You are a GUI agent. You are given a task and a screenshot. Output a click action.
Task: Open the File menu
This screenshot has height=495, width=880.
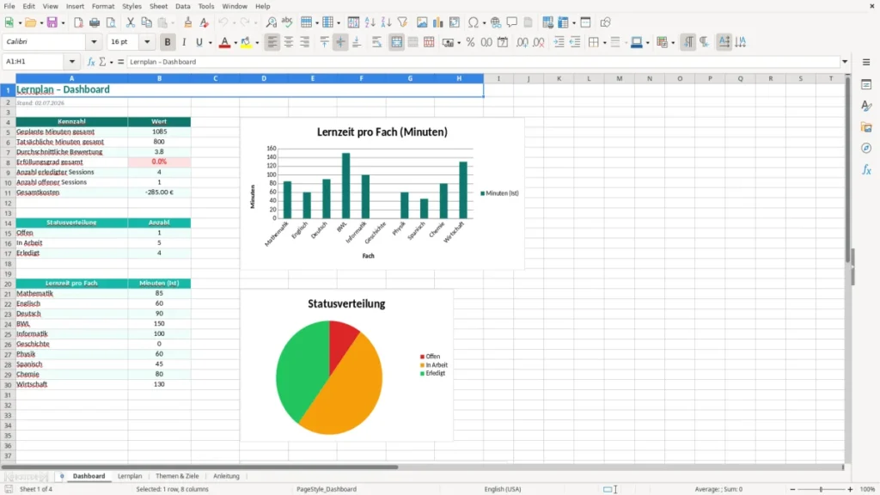[9, 6]
